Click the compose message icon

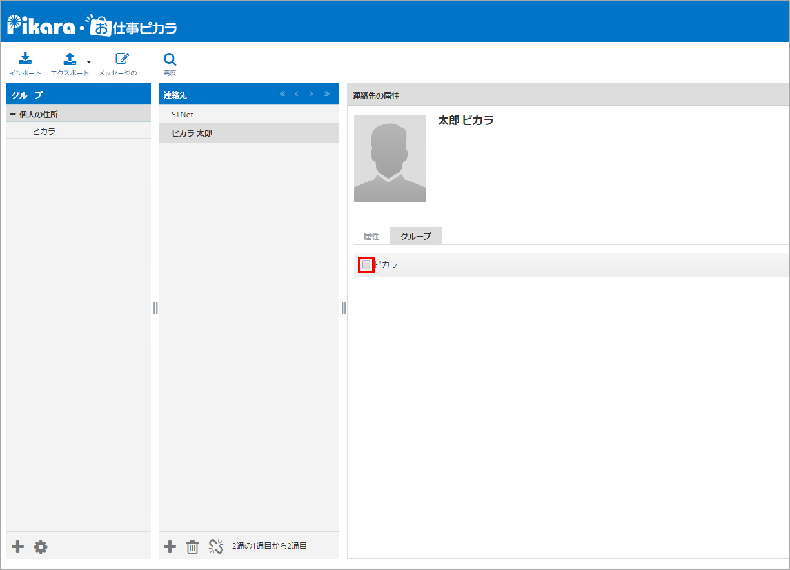point(122,59)
